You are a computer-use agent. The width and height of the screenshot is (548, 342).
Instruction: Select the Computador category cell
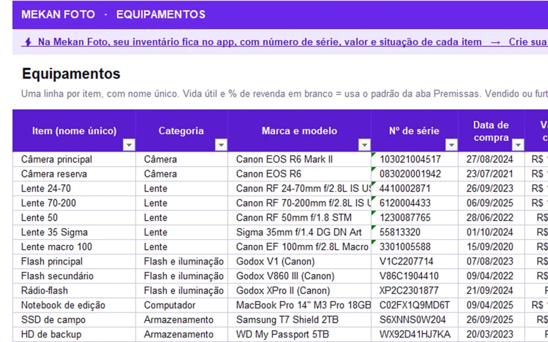(x=182, y=305)
